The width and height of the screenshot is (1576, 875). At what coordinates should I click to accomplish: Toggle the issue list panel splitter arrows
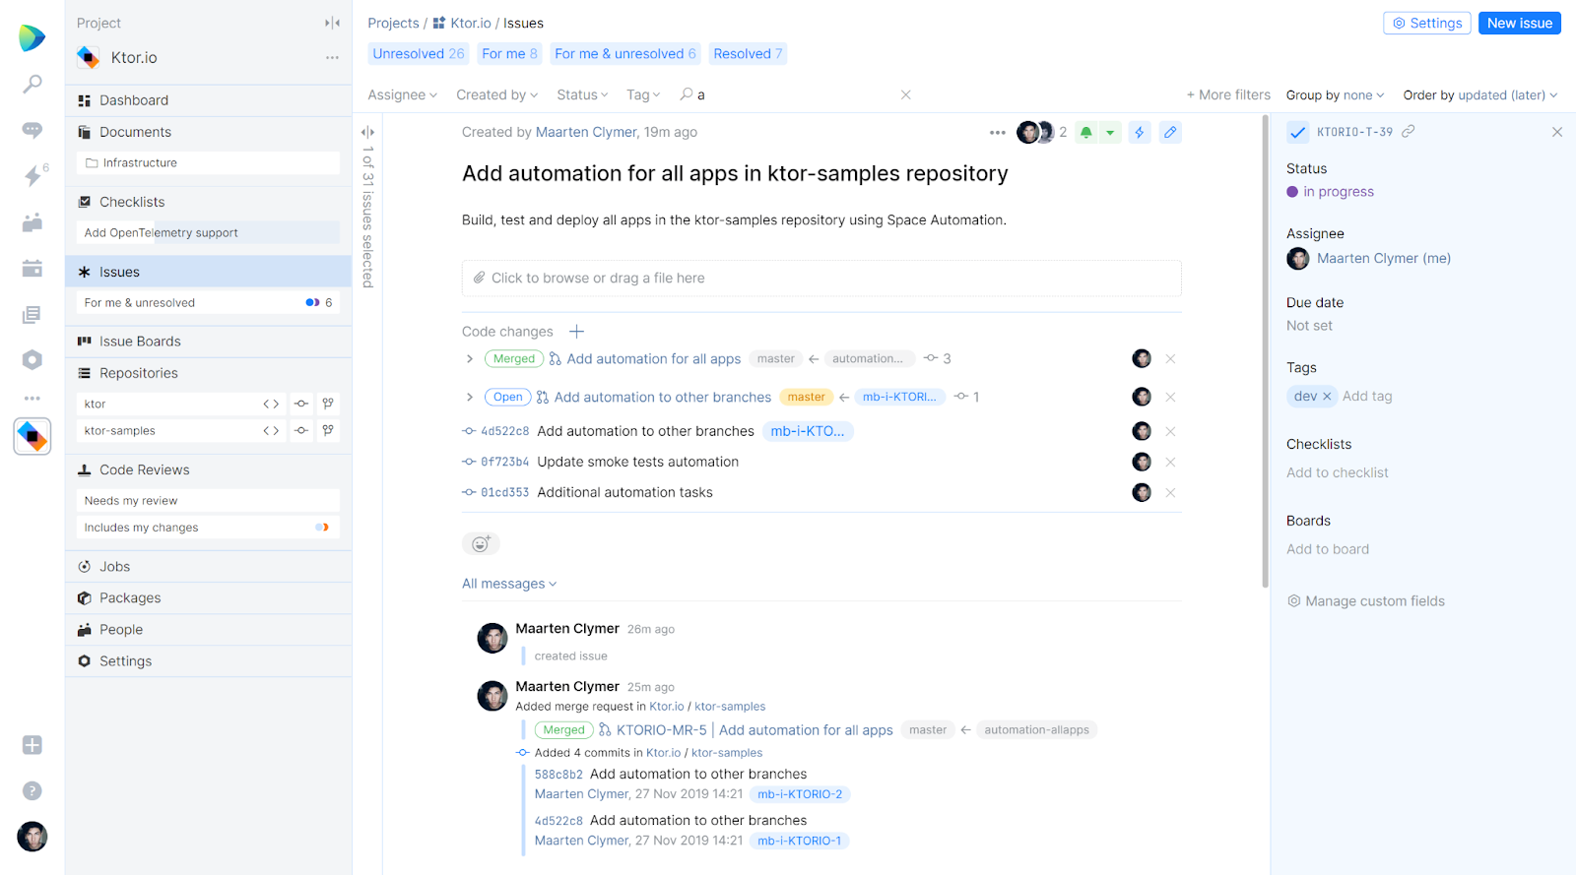[367, 132]
